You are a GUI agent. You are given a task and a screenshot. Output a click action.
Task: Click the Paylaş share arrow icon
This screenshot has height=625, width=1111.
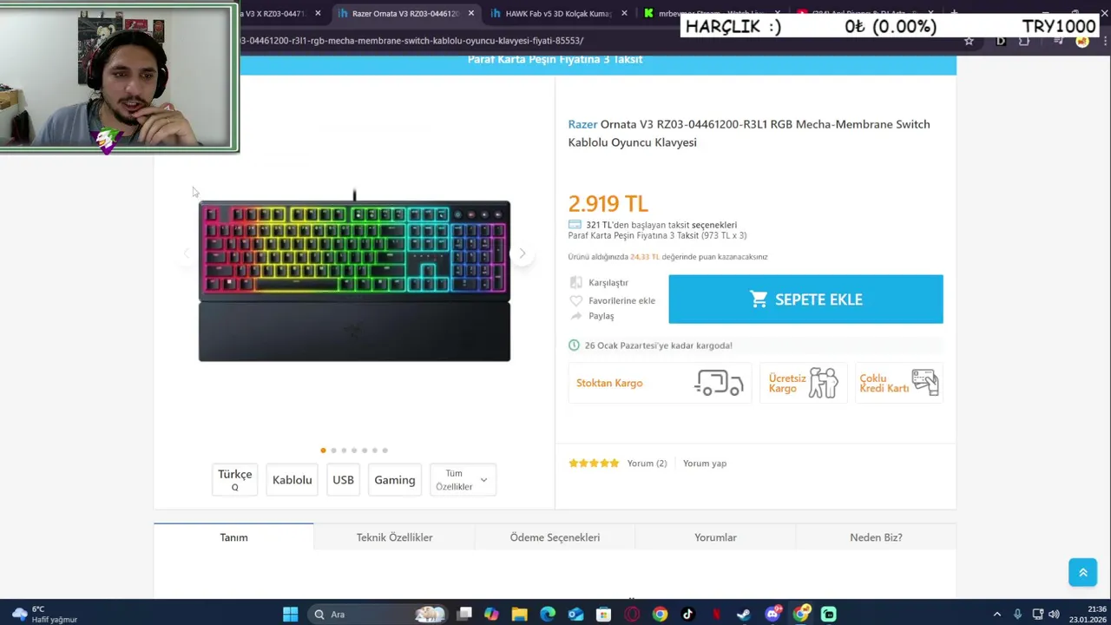pyautogui.click(x=575, y=316)
